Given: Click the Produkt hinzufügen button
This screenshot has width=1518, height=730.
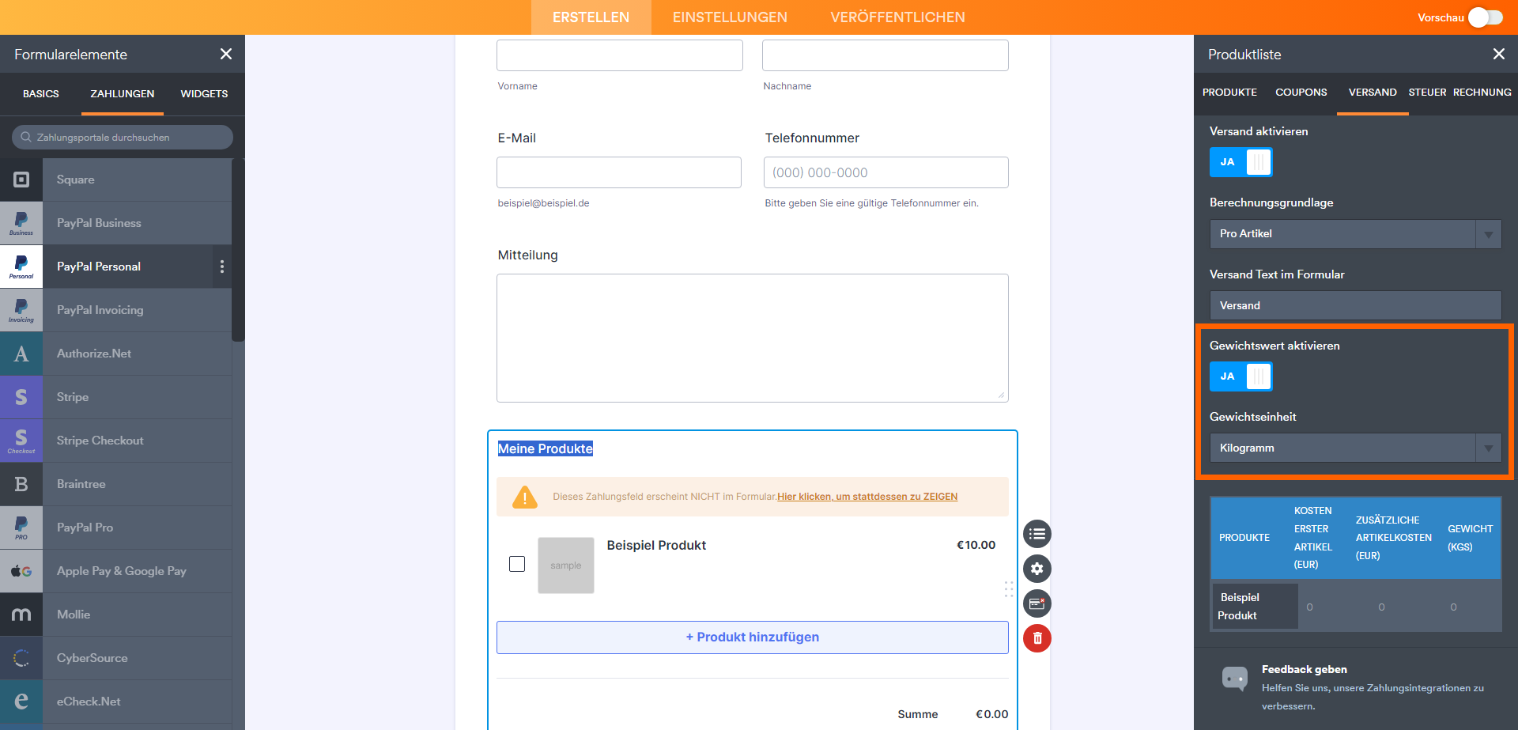Looking at the screenshot, I should point(752,637).
